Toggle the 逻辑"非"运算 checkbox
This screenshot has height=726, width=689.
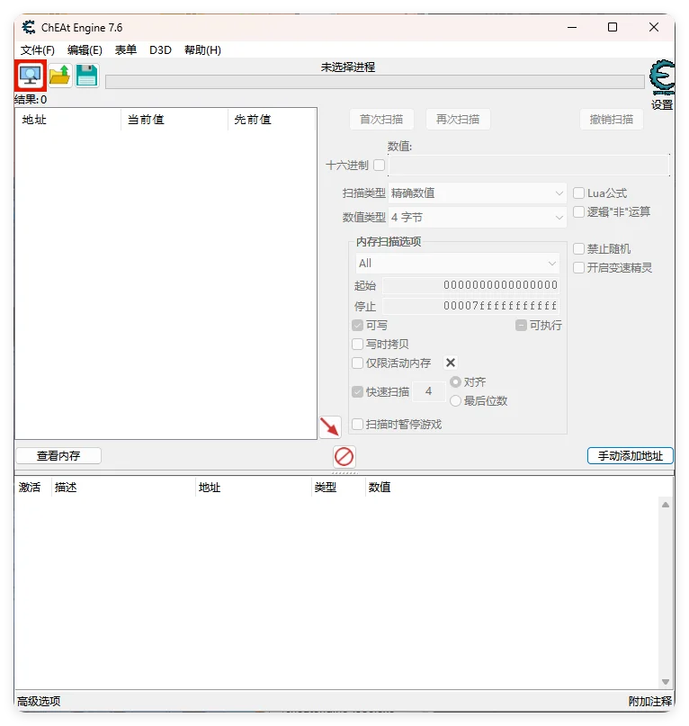(x=578, y=211)
